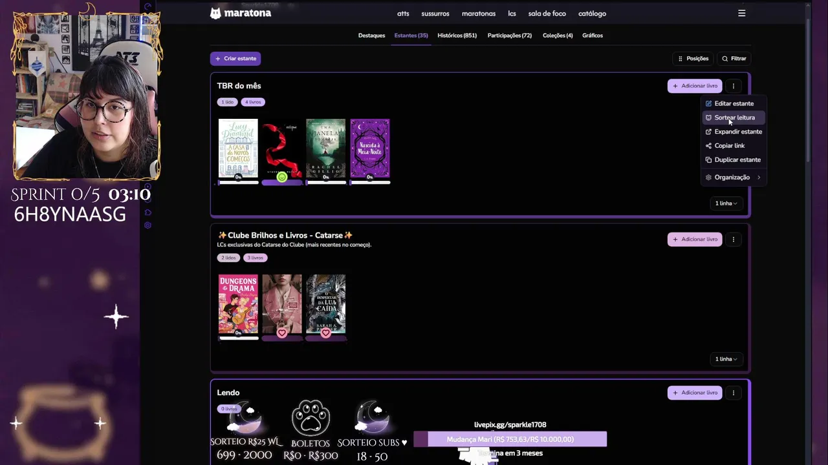
Task: Choose Expandir estante in menu
Action: point(734,132)
